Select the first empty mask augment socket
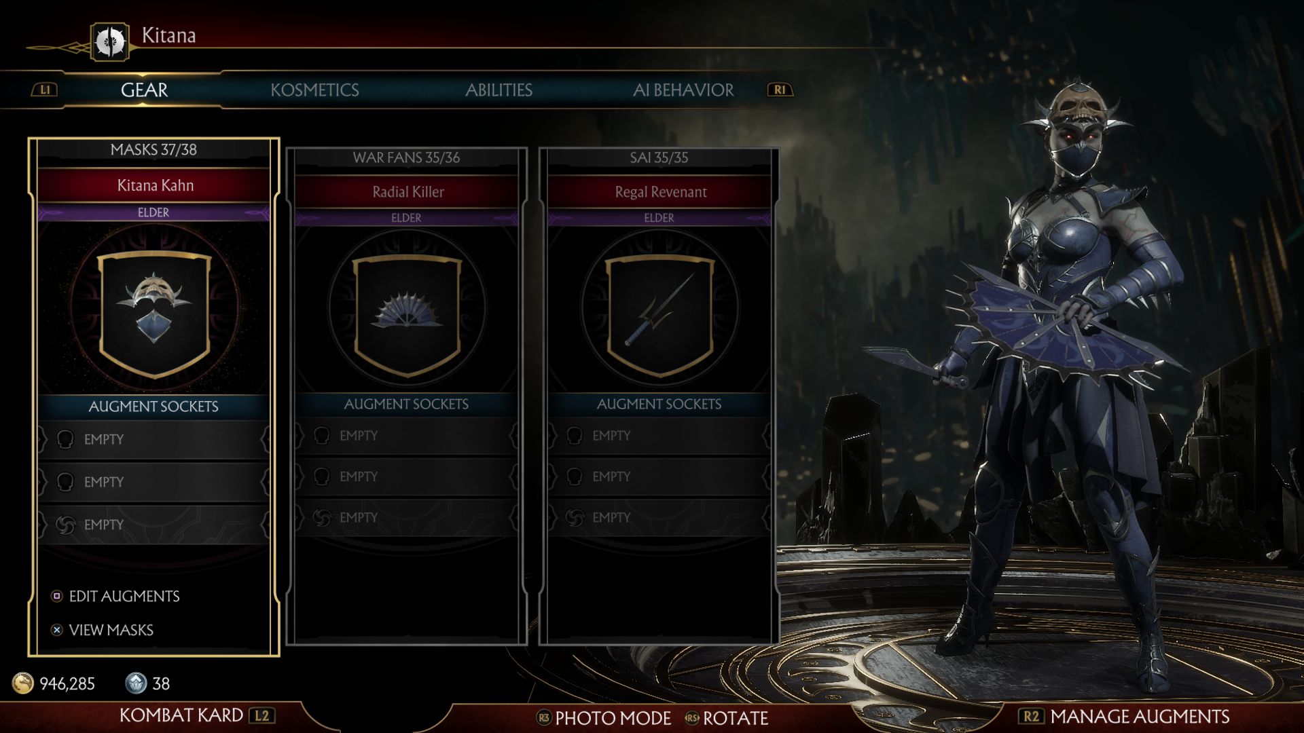The image size is (1304, 733). [x=154, y=439]
